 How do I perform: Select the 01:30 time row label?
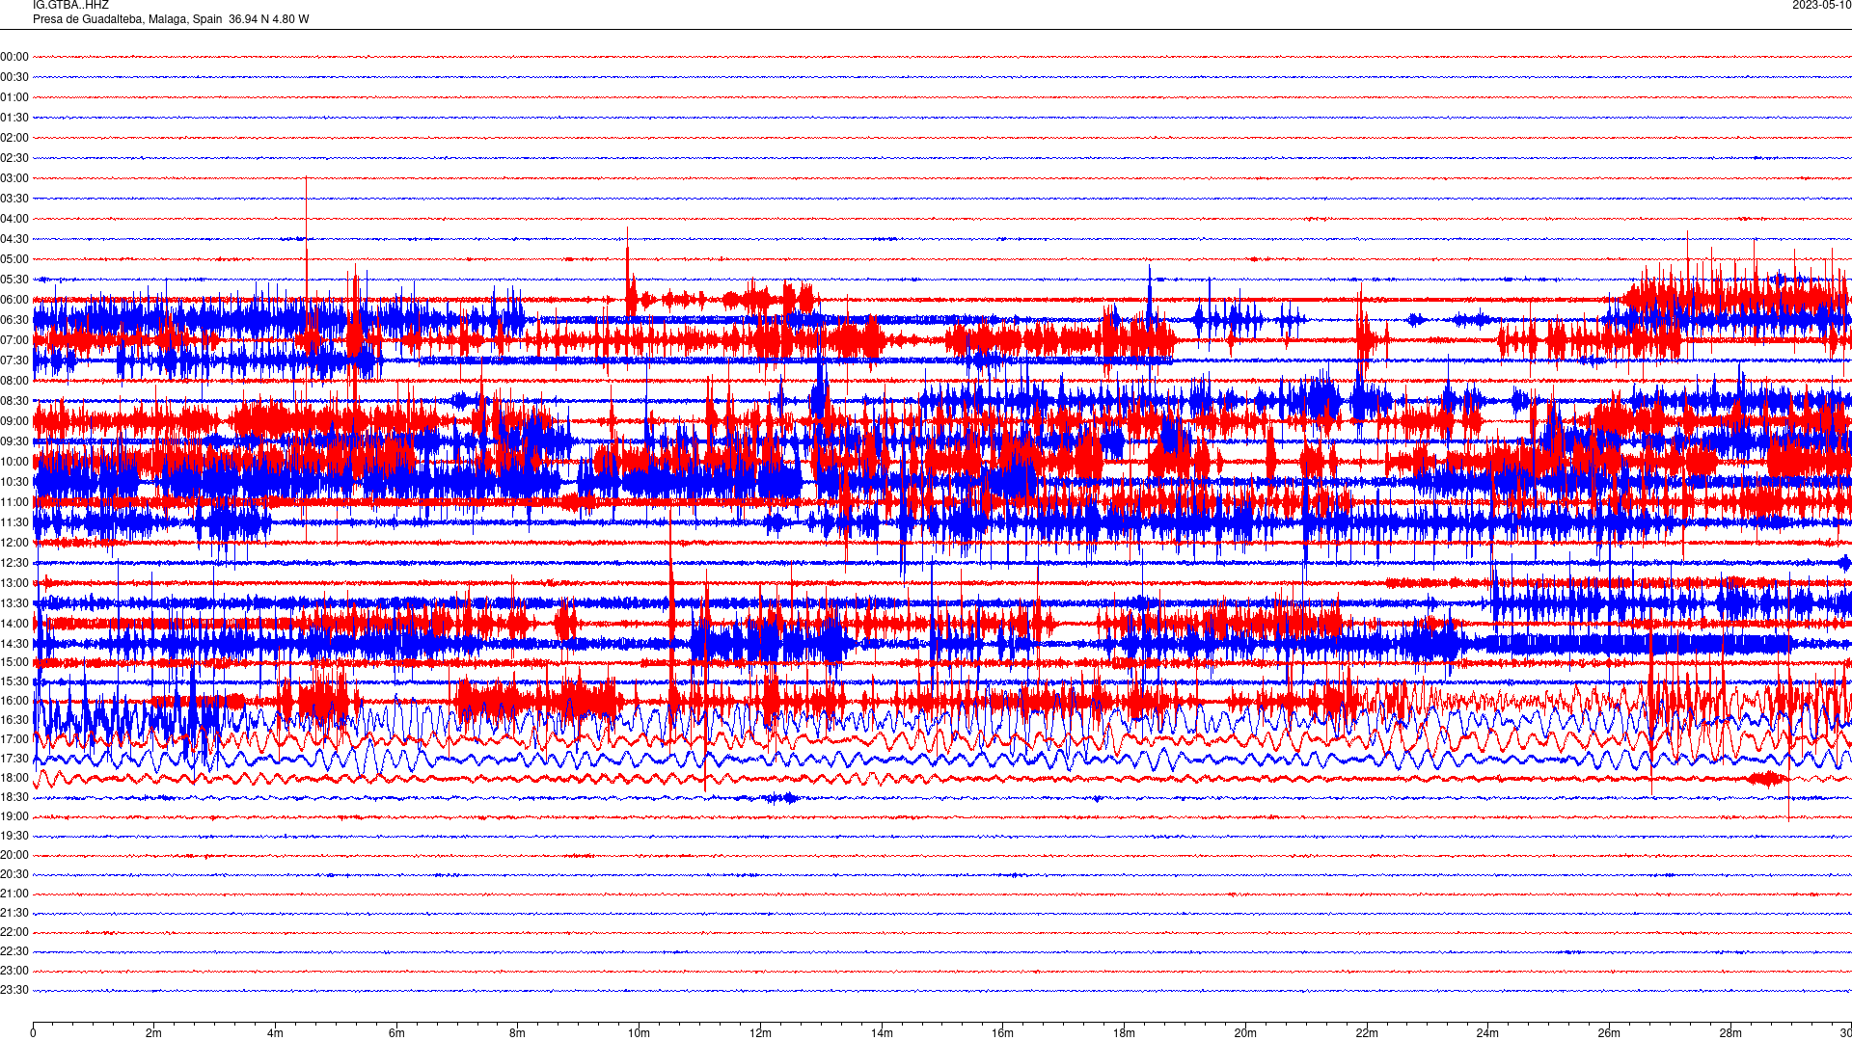point(14,118)
